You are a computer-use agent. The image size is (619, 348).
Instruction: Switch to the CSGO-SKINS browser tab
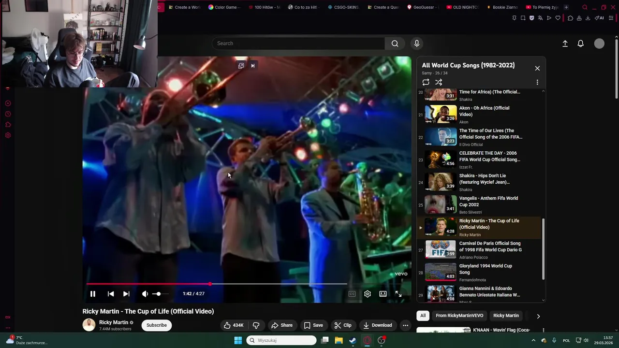point(343,7)
